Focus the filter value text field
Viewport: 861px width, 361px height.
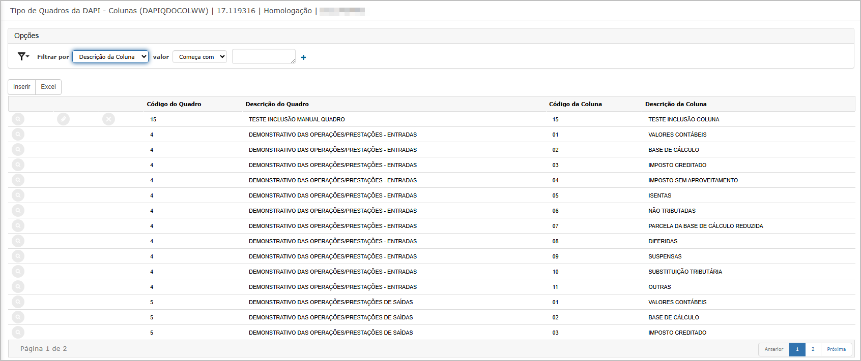263,56
